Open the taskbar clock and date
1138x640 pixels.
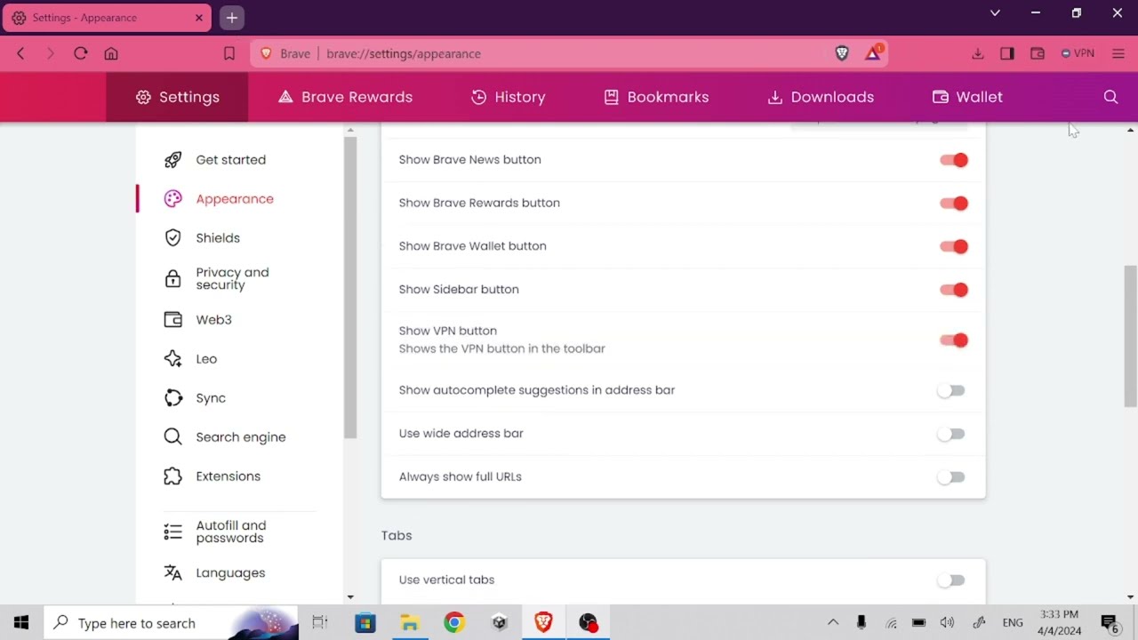click(1059, 623)
